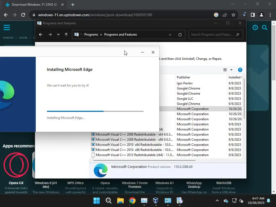
Task: Open WinToUSB recommended app link
Action: [224, 183]
